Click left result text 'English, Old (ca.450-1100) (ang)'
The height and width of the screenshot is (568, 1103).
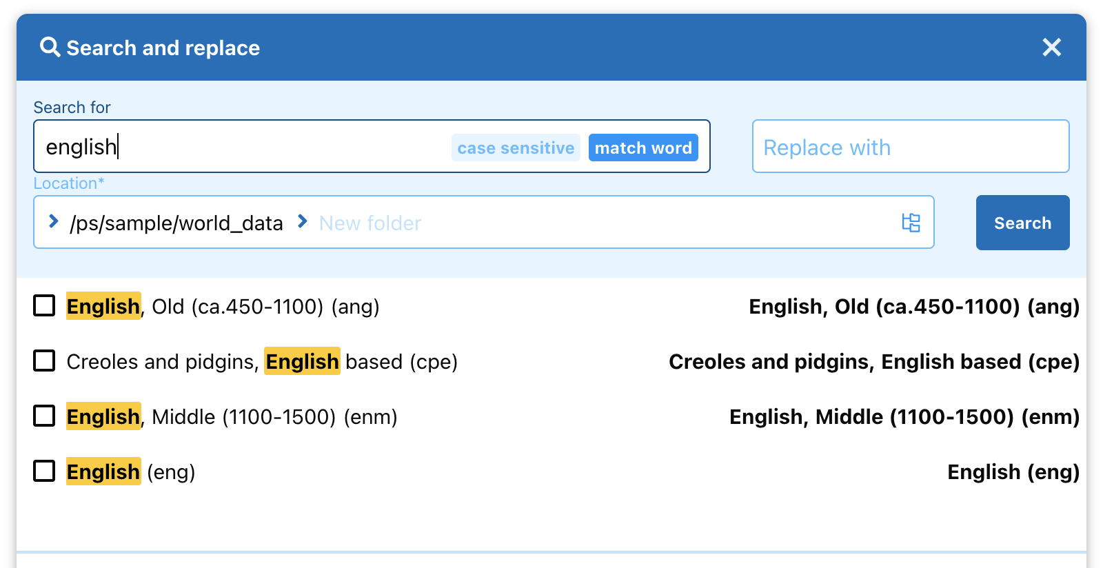[223, 306]
